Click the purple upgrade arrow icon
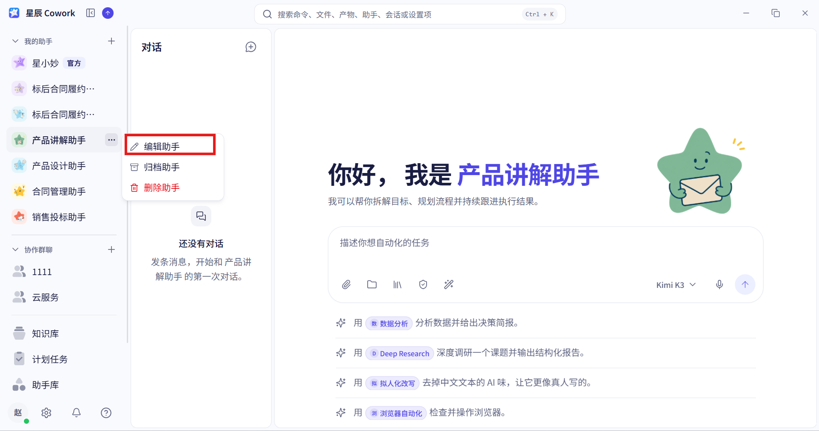Image resolution: width=819 pixels, height=431 pixels. (x=108, y=13)
